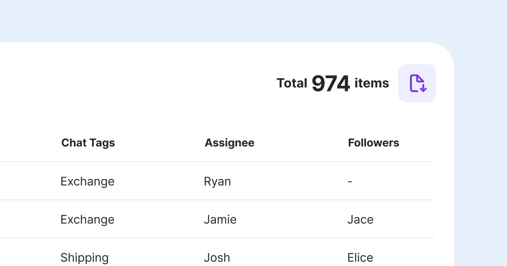
Task: Click follower Elice in the table
Action: pos(360,258)
